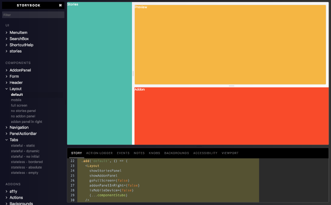
Task: Select the Layout 'default' story
Action: (x=17, y=94)
